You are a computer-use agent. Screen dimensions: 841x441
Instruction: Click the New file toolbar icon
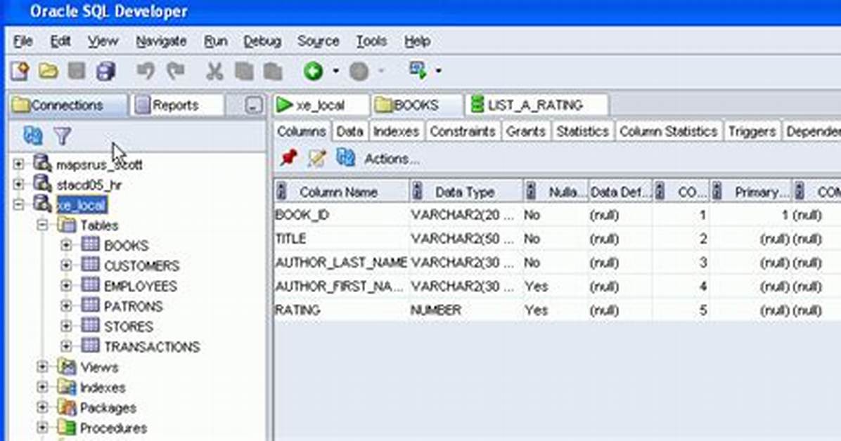(x=20, y=71)
